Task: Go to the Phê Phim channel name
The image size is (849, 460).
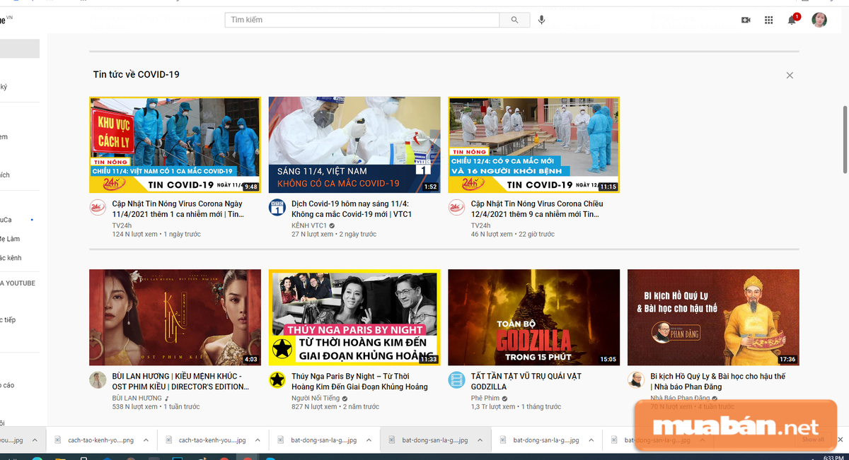Action: 485,399
